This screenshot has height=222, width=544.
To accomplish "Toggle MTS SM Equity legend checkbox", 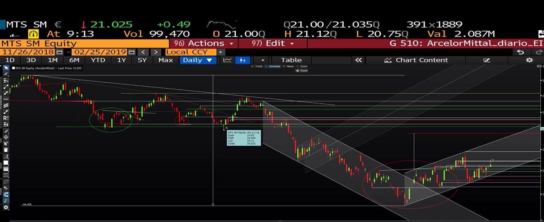I will 14,68.
